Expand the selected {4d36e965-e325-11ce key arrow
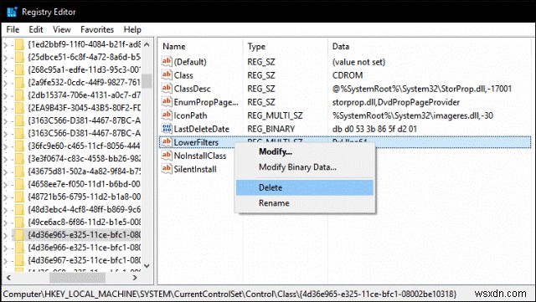 6,235
